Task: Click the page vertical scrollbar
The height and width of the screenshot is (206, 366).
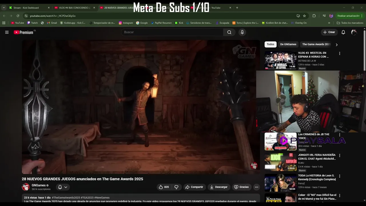Action: point(364,50)
